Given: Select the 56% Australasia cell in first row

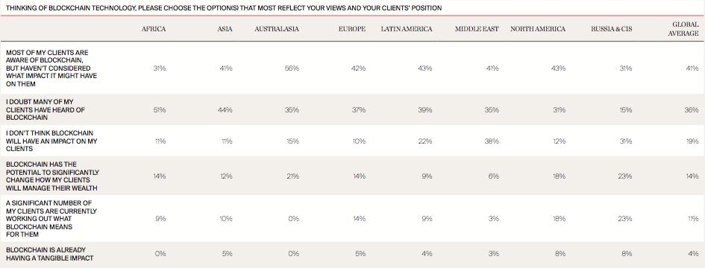Looking at the screenshot, I should click(x=292, y=68).
